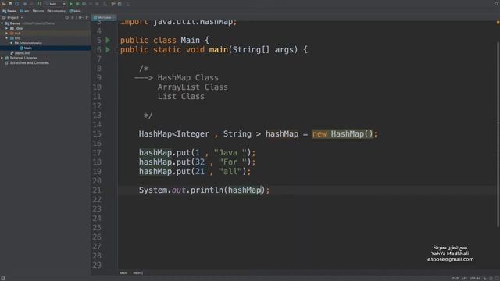
Task: Select Demo.iml file in project tree
Action: tap(20, 53)
